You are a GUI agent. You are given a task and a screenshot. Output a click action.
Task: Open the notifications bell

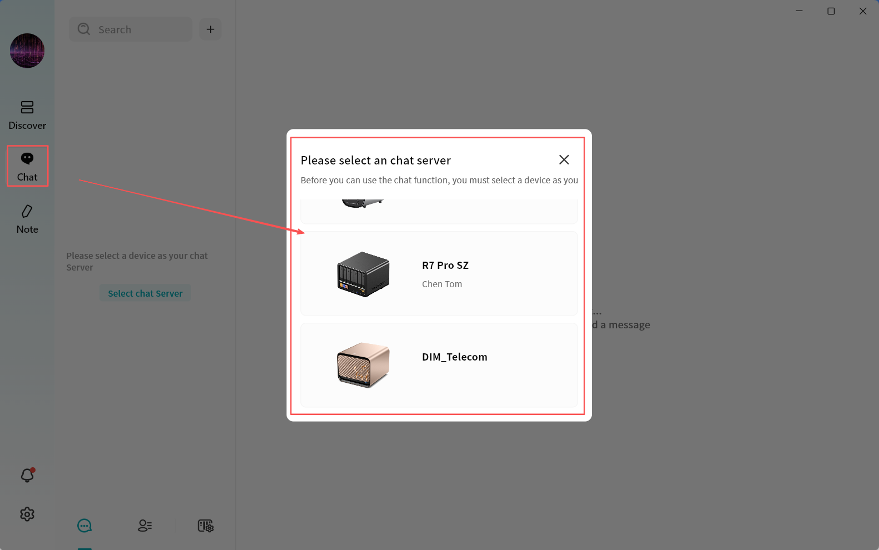click(27, 476)
